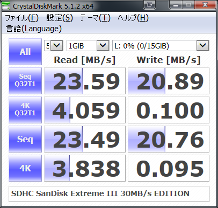Click the SDHC SanDisk comment text field
This screenshot has height=208, width=218.
tap(109, 194)
